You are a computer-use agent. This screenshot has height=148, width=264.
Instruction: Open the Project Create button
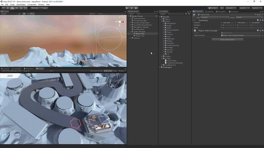163,14
